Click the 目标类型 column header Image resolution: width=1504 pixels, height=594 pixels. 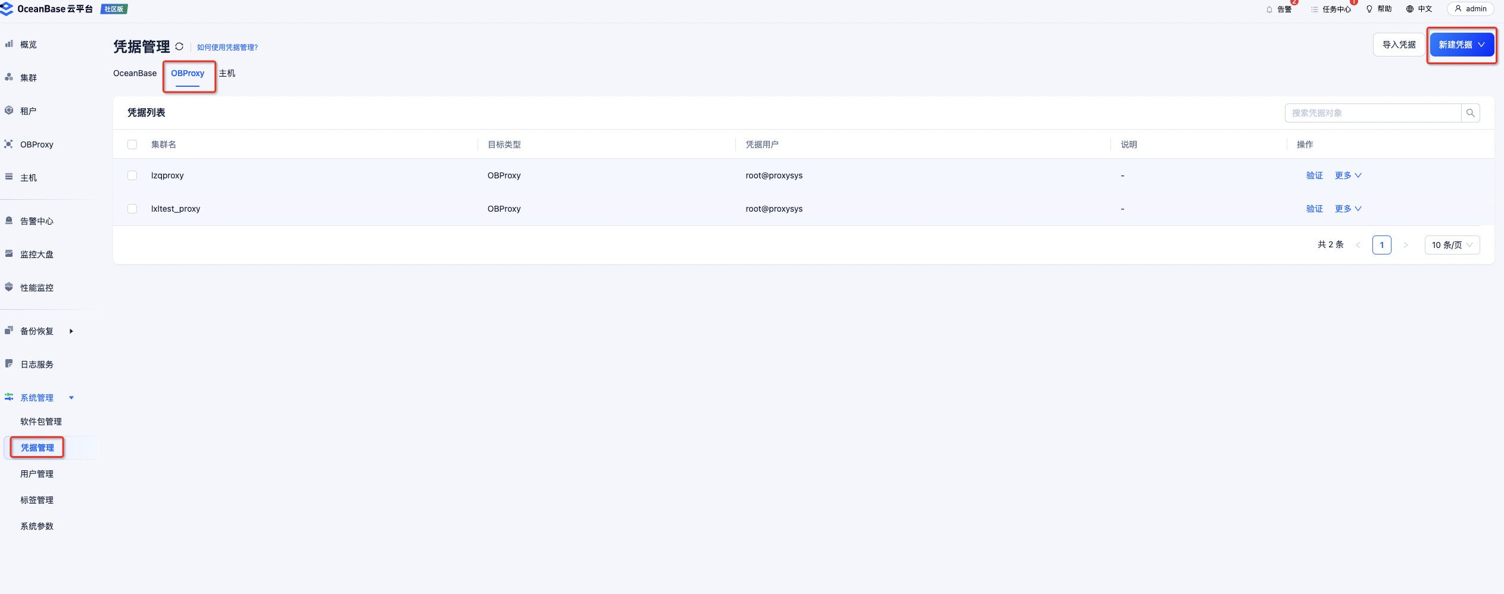(504, 144)
